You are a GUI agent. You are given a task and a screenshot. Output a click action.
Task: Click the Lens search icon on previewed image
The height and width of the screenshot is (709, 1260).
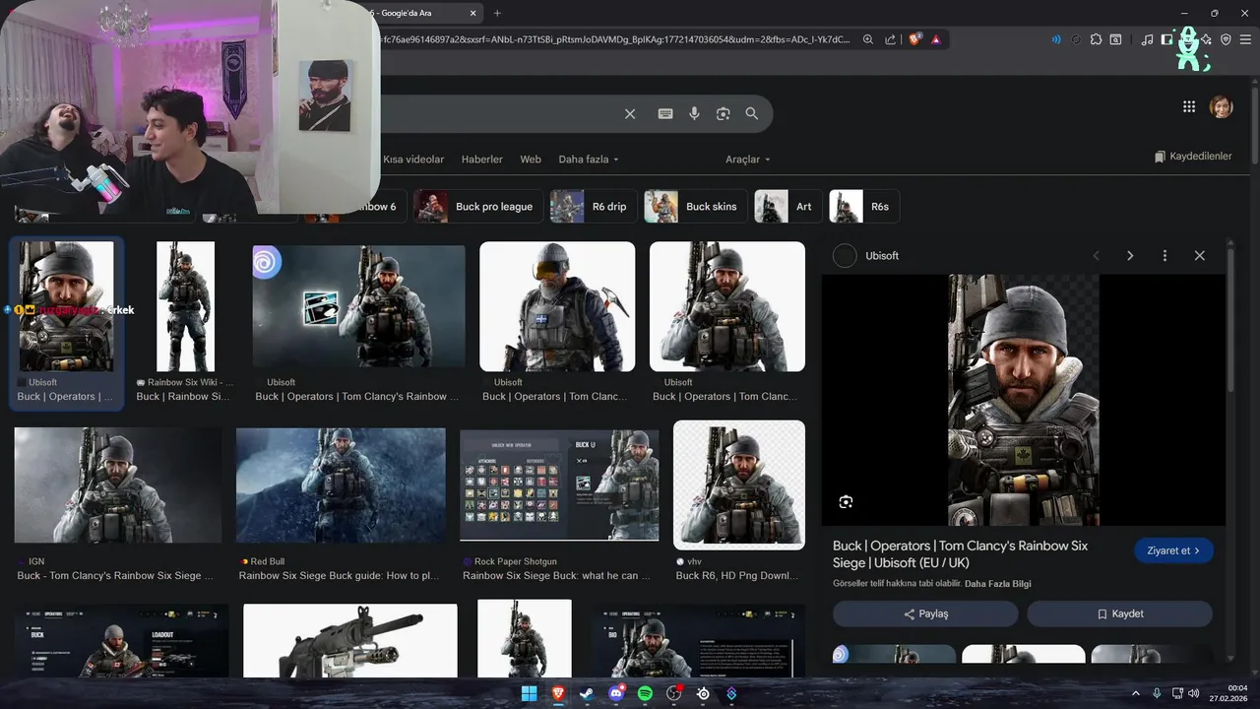[846, 502]
